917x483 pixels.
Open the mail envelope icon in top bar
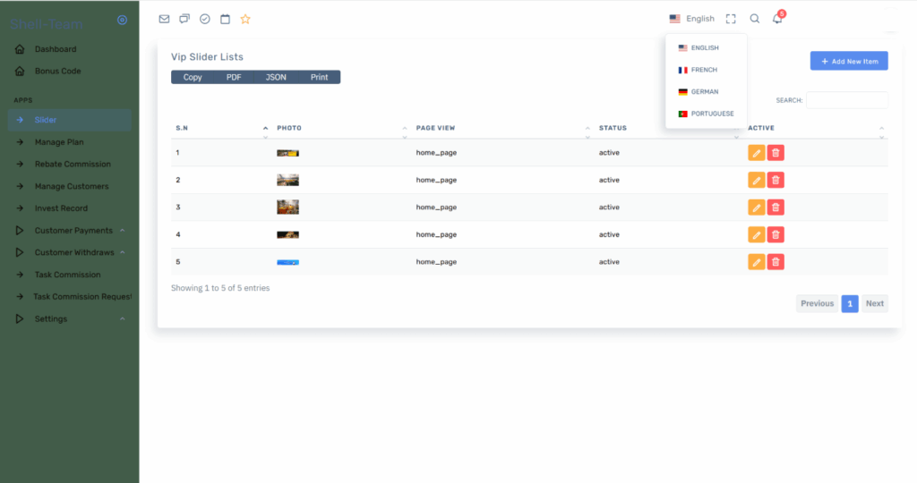point(164,19)
